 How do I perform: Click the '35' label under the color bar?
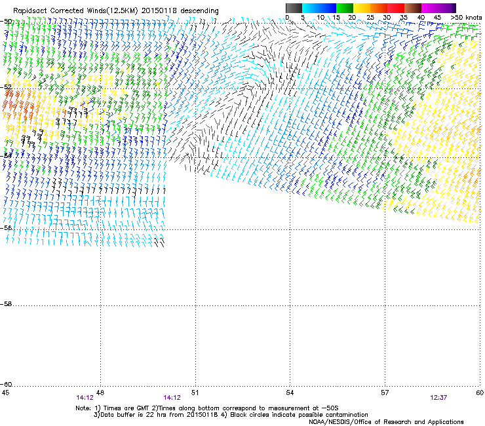click(x=404, y=18)
